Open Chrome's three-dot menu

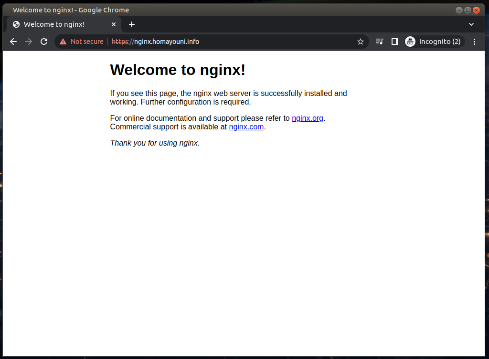474,42
